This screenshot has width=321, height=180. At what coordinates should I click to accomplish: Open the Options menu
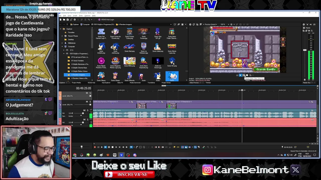click(x=87, y=15)
